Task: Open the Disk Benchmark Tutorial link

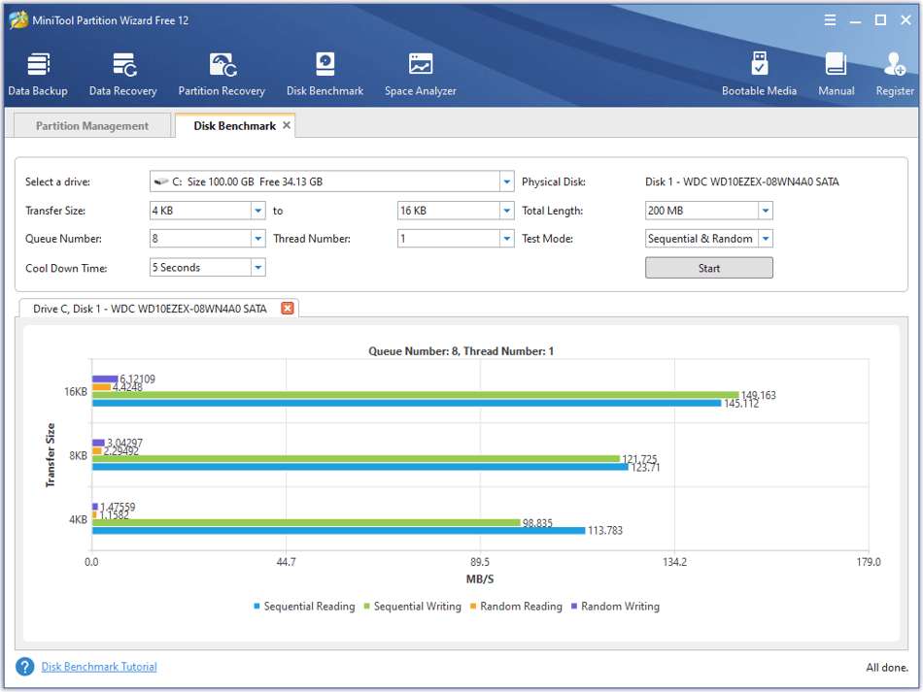Action: click(99, 667)
